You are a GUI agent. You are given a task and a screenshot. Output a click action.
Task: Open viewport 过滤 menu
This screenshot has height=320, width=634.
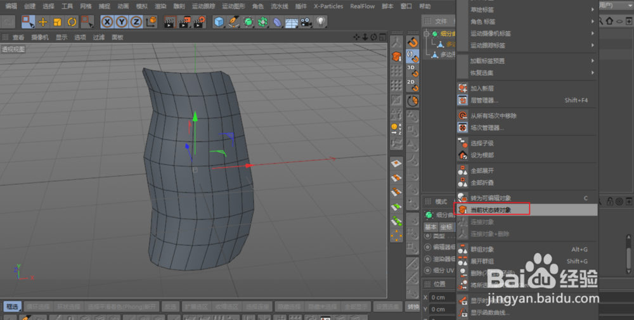99,37
